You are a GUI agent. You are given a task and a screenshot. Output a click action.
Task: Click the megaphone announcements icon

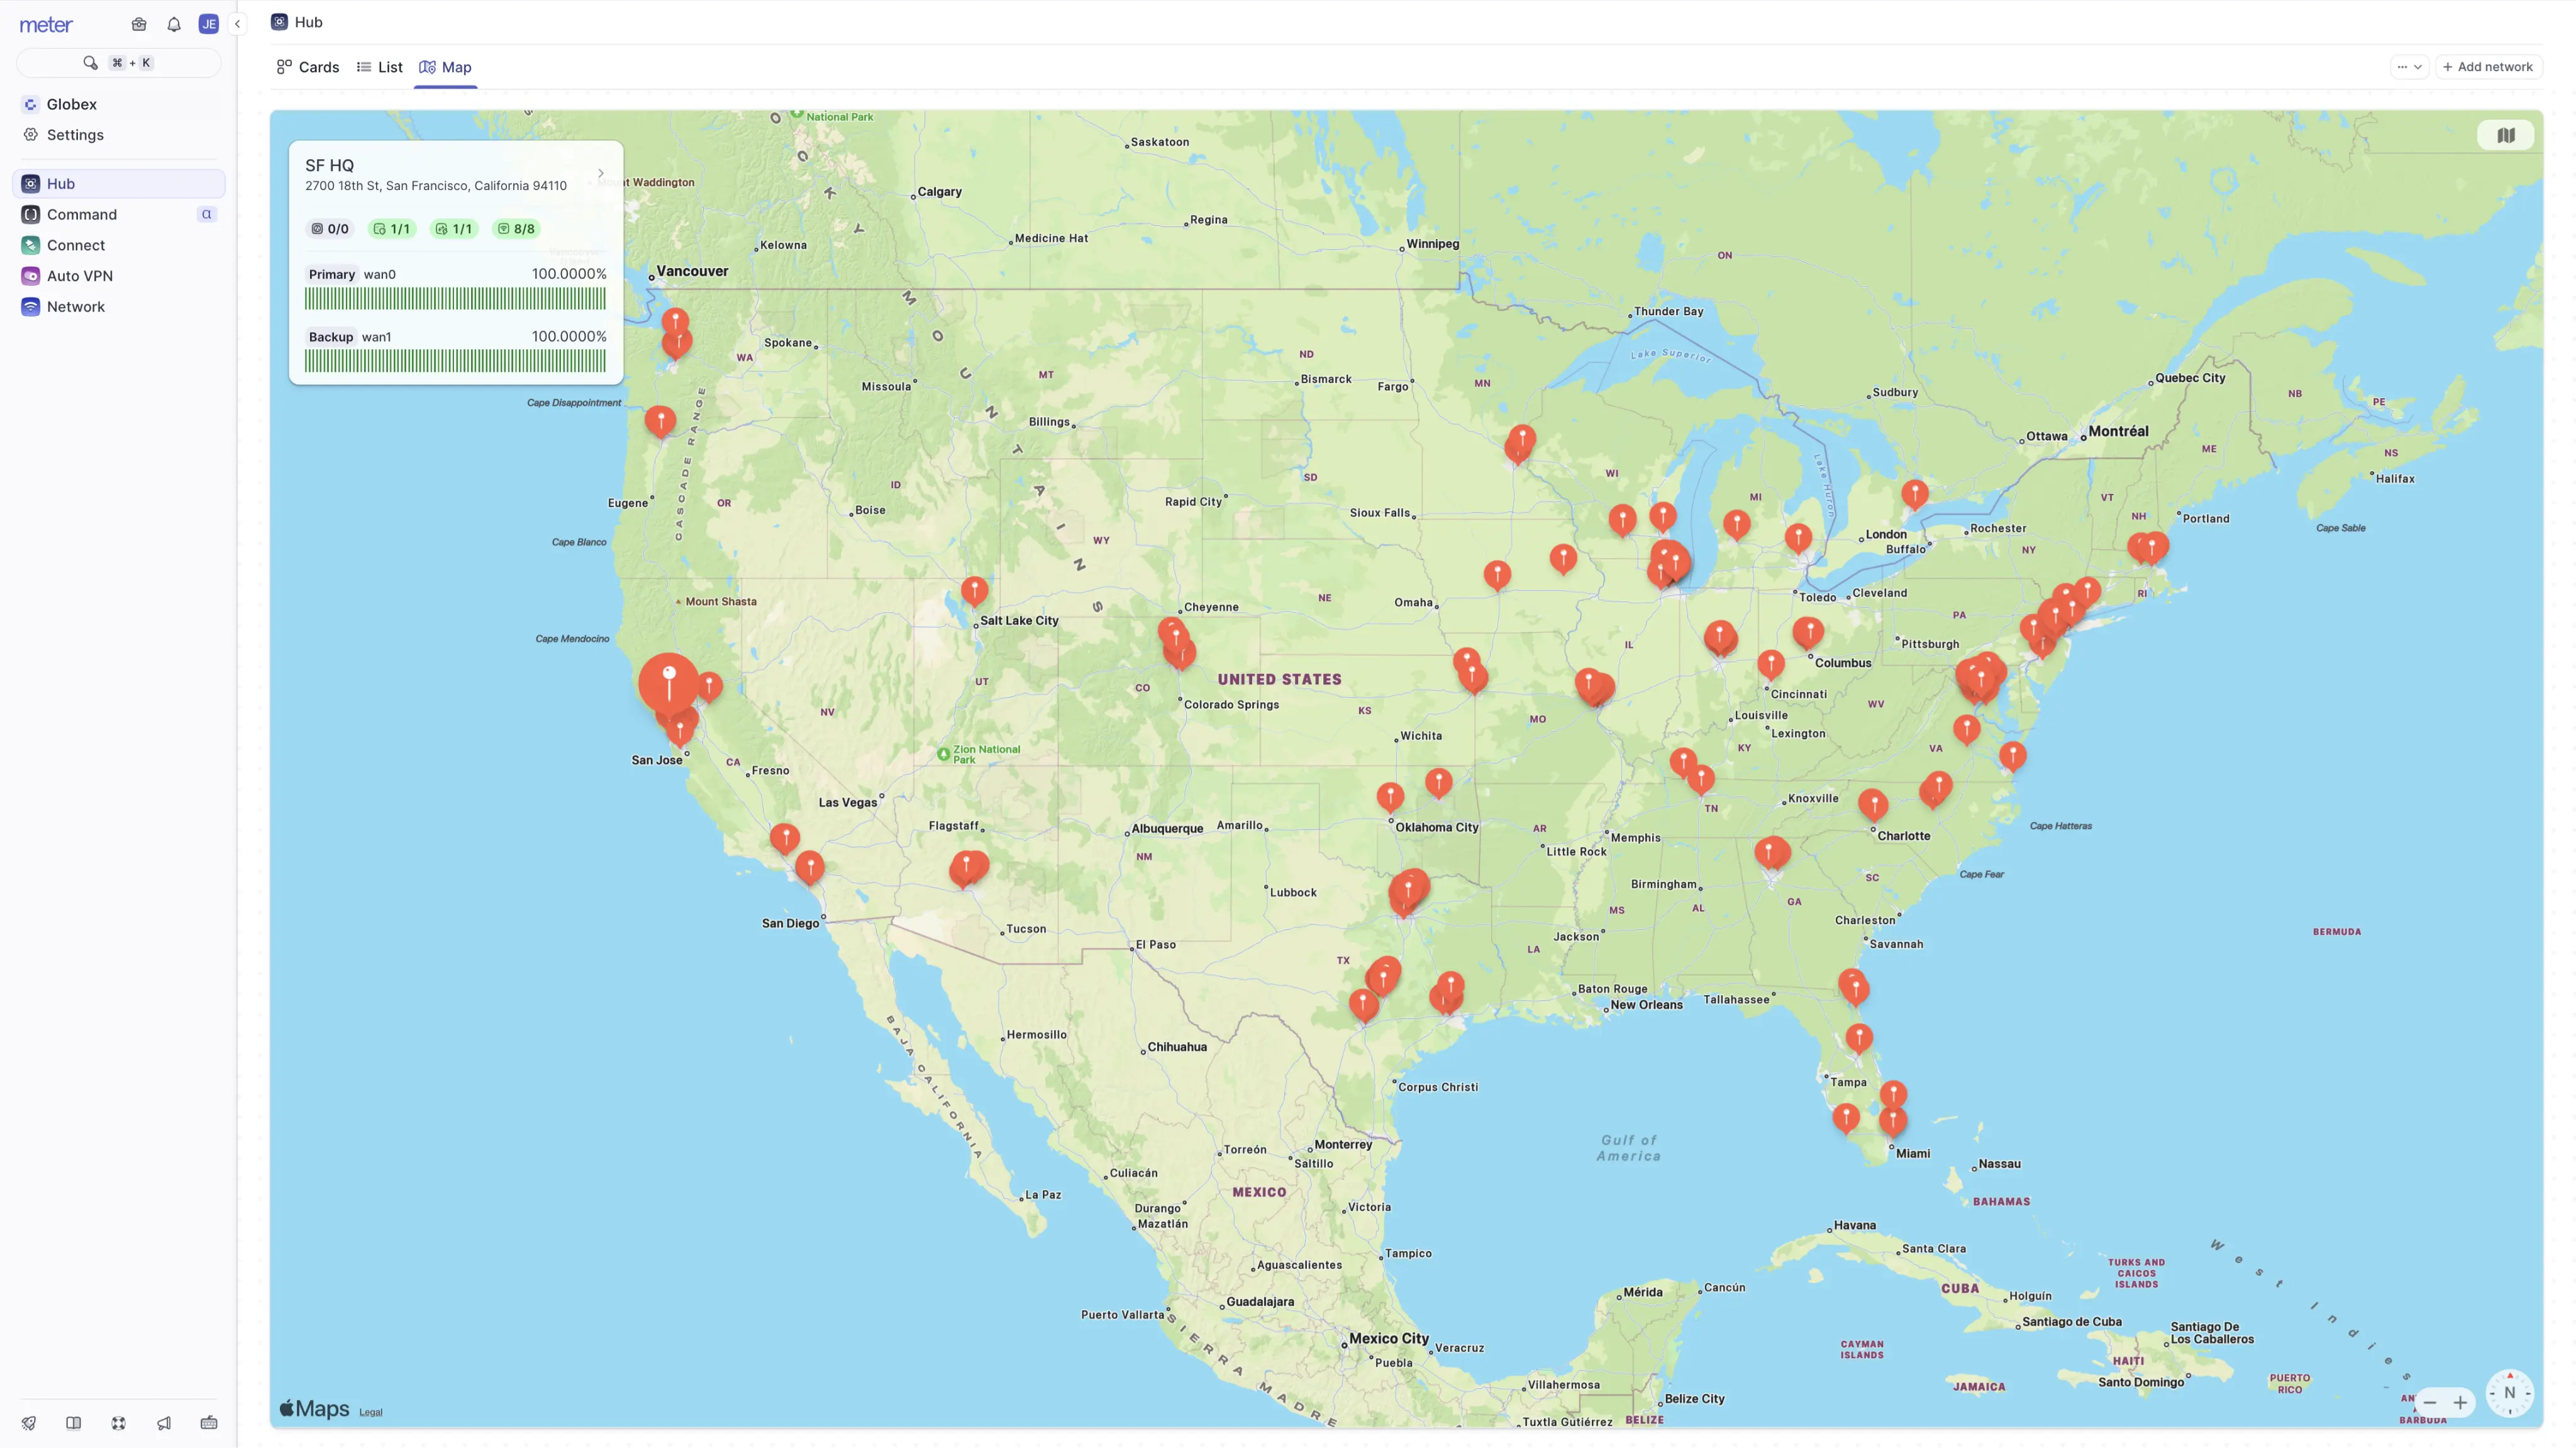coord(164,1423)
